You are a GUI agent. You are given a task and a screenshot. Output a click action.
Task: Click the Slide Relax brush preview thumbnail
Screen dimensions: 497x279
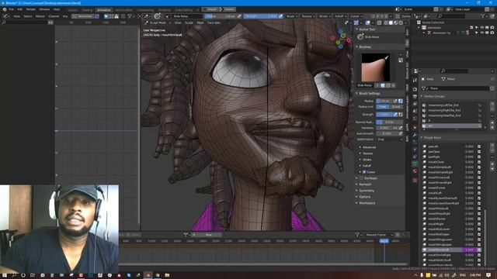376,67
